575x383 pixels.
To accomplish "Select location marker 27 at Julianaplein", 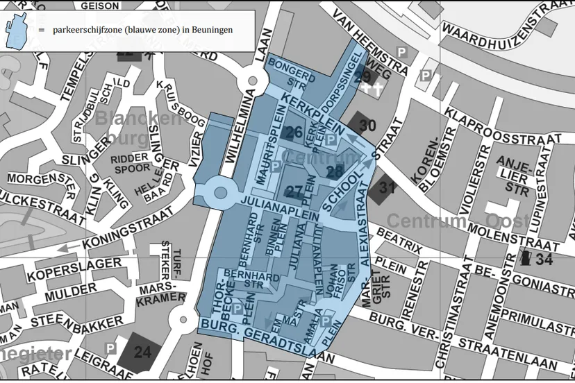I will 294,191.
